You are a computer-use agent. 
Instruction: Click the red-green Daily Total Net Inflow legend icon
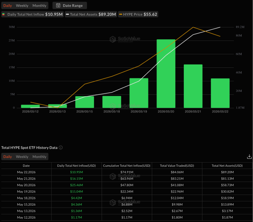point(3,14)
